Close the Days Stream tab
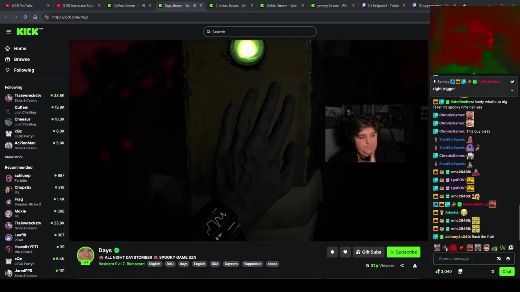520x292 pixels. point(201,6)
